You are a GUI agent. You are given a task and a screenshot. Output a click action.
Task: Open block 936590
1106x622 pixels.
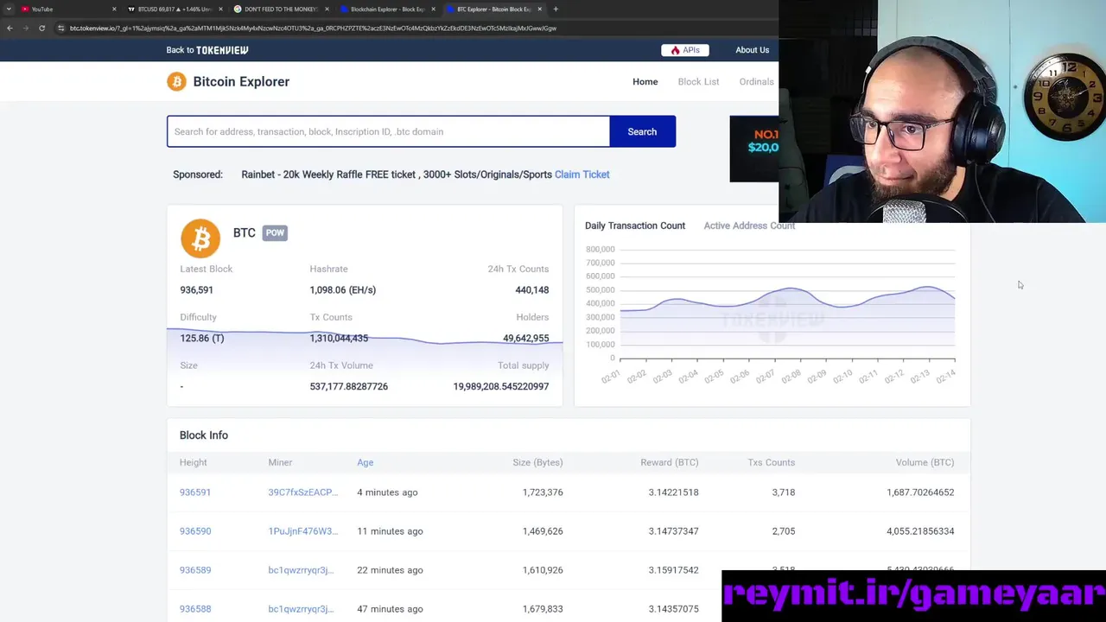(195, 531)
